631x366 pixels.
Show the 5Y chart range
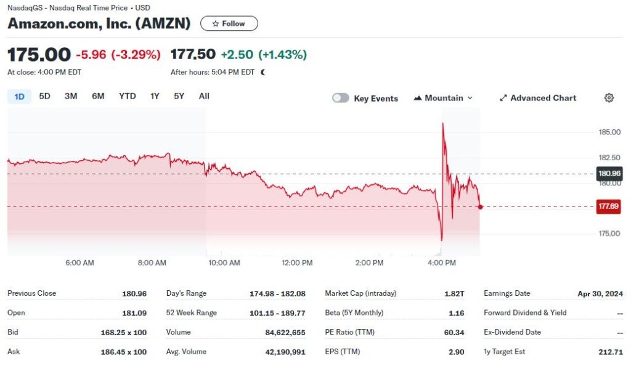(179, 96)
